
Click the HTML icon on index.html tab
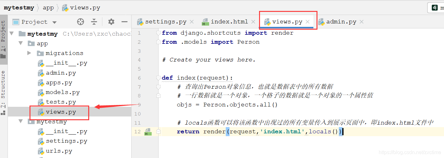tap(205, 22)
